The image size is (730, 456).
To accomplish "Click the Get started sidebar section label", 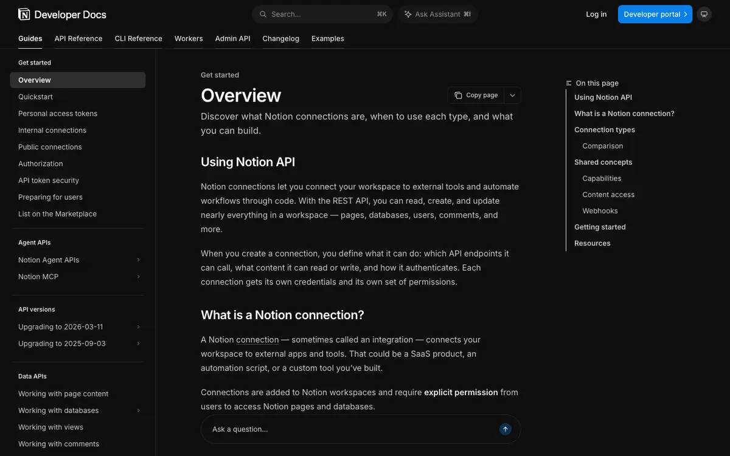I will [x=35, y=63].
